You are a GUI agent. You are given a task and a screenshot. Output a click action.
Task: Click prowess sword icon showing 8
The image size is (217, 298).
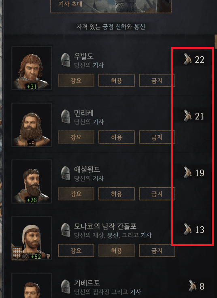pyautogui.click(x=192, y=285)
